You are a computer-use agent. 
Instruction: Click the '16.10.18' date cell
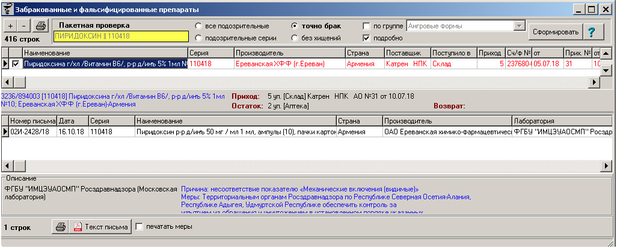coord(73,132)
